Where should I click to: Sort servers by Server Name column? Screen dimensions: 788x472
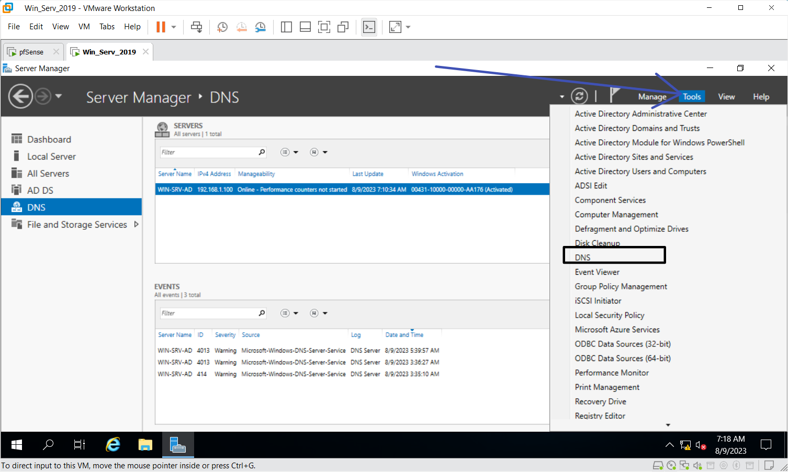[x=175, y=174]
